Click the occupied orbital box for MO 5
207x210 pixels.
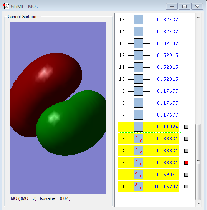[x=138, y=139]
